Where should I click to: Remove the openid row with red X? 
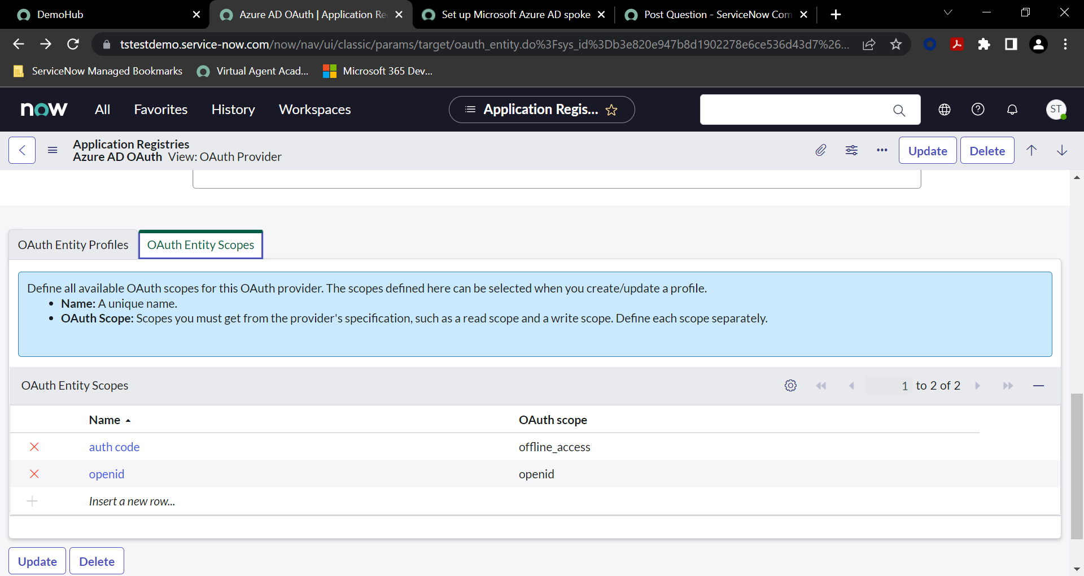[x=34, y=474]
